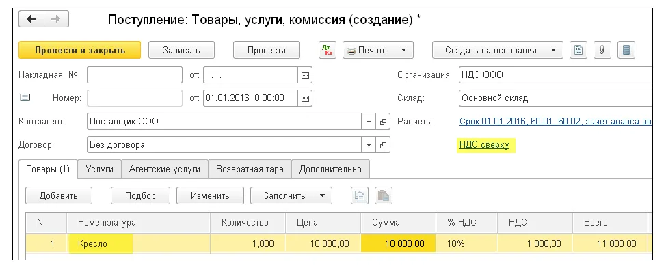
Task: Click the paste rows icon in Товары toolbar
Action: coord(383,195)
